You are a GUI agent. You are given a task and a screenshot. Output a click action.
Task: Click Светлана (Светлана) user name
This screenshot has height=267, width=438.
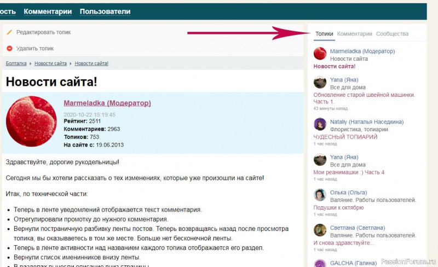pyautogui.click(x=358, y=228)
